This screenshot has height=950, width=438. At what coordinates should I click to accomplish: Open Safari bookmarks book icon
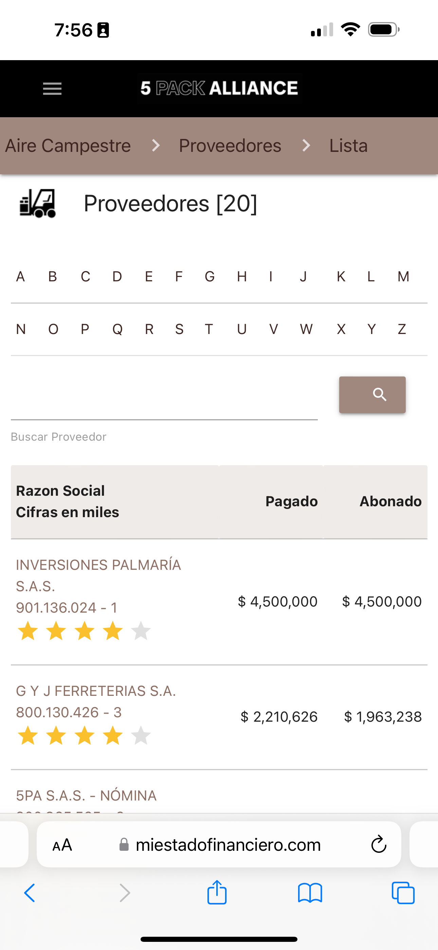click(x=310, y=893)
